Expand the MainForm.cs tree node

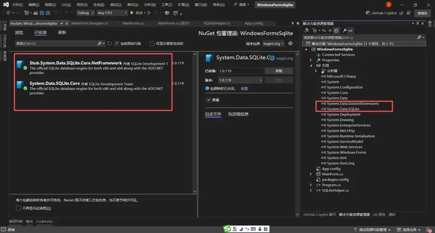(311, 174)
